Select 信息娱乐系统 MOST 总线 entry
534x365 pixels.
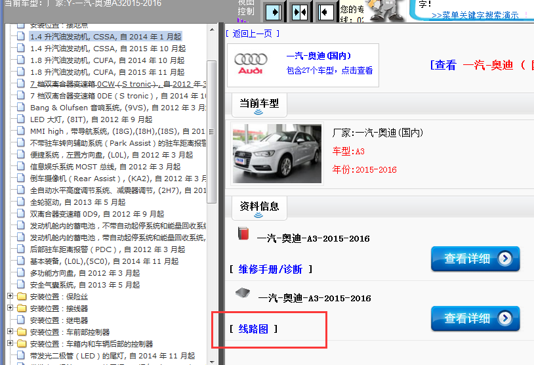(105, 167)
